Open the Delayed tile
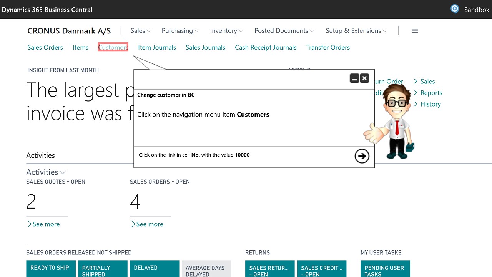Viewport: 492px width, 277px height. [155, 269]
